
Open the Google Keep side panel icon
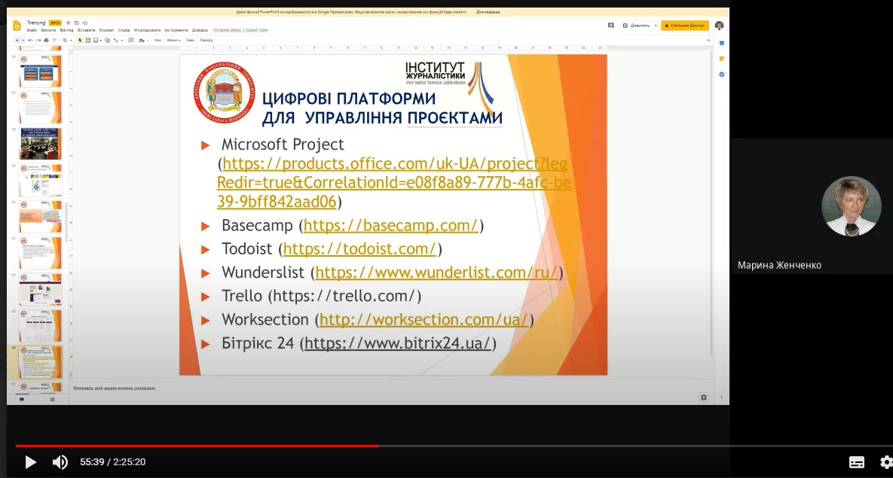[x=721, y=58]
